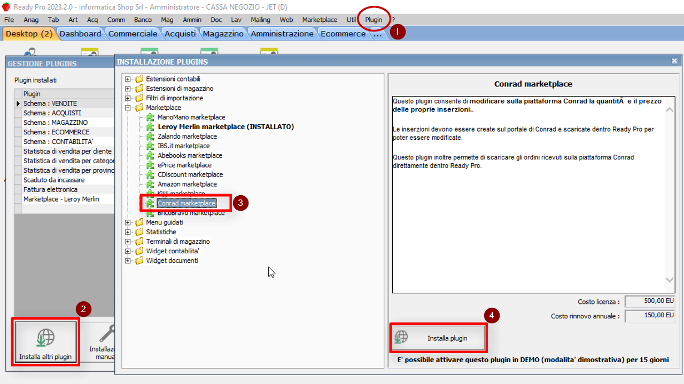684x384 pixels.
Task: Open the Help question mark menu
Action: pos(393,20)
